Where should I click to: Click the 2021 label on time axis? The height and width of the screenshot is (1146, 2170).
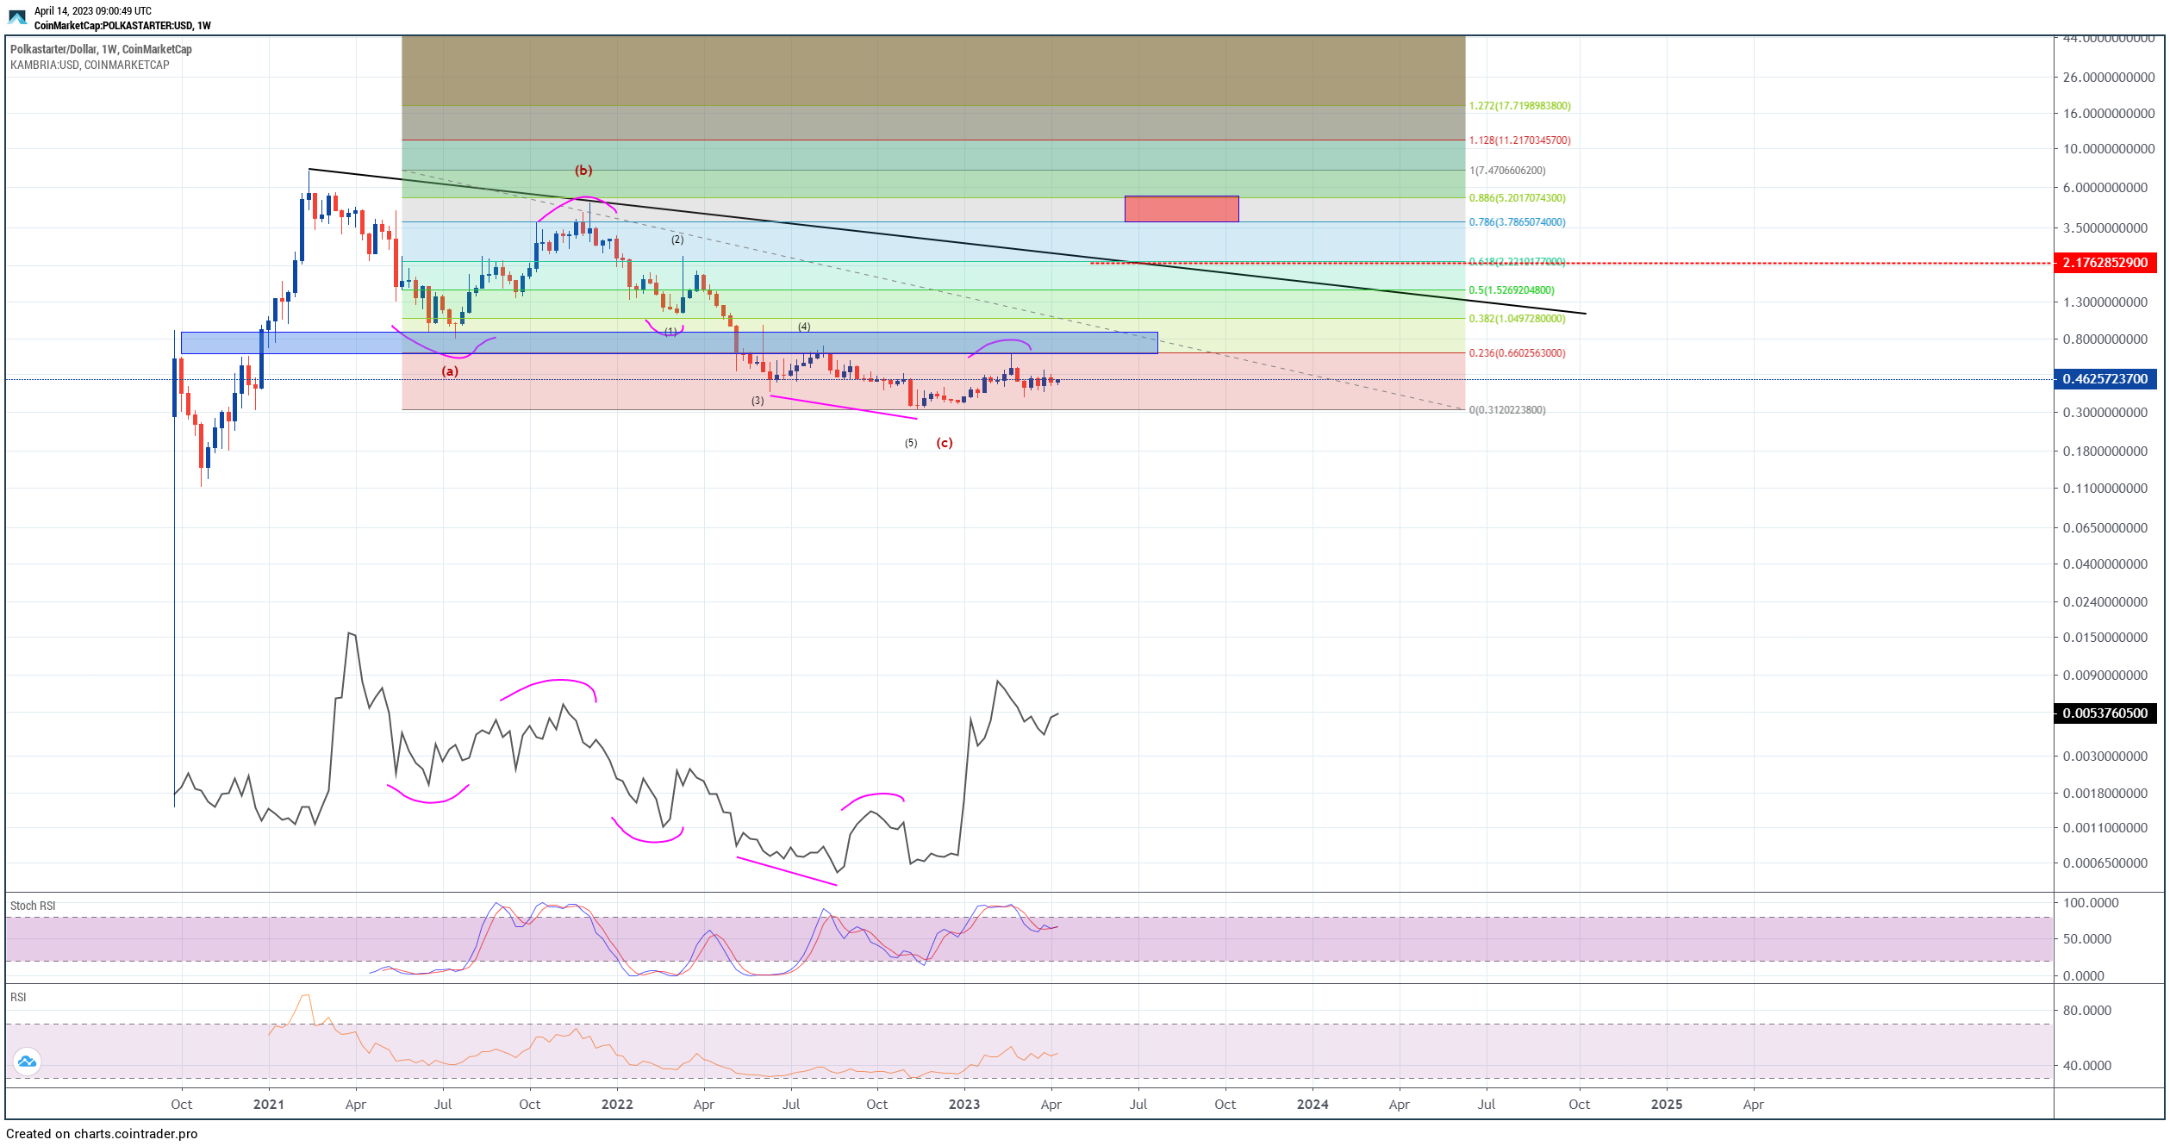[268, 1105]
